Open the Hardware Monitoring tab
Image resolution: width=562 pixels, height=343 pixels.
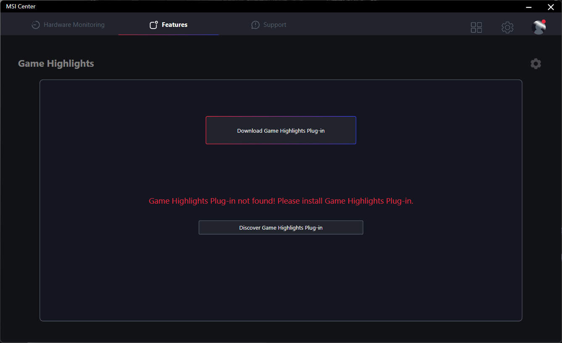[68, 25]
